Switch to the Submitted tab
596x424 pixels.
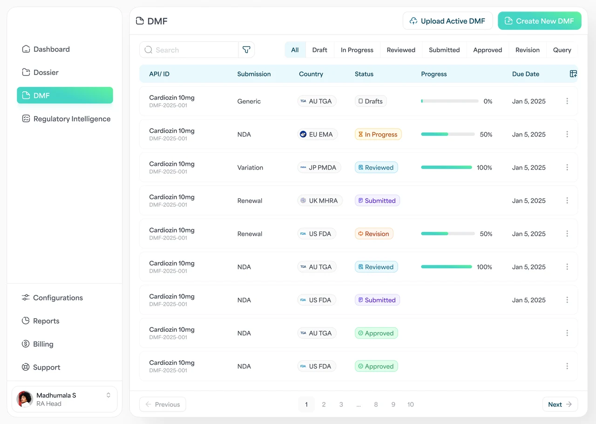444,50
